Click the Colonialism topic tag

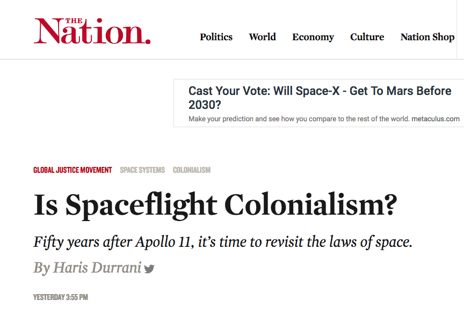[192, 170]
